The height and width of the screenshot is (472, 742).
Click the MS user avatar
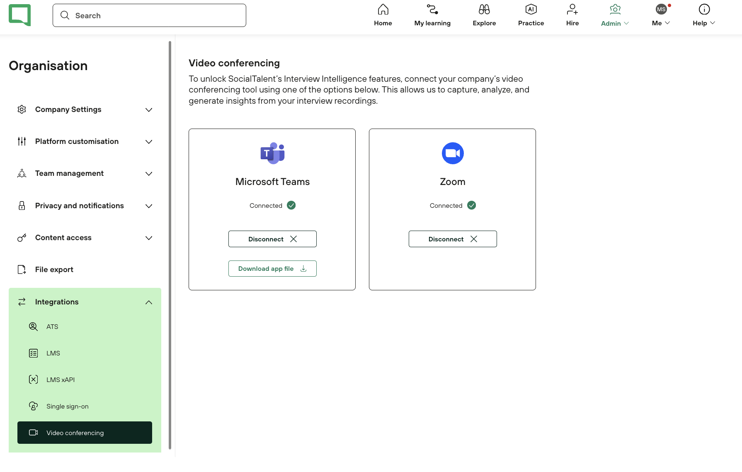coord(661,9)
